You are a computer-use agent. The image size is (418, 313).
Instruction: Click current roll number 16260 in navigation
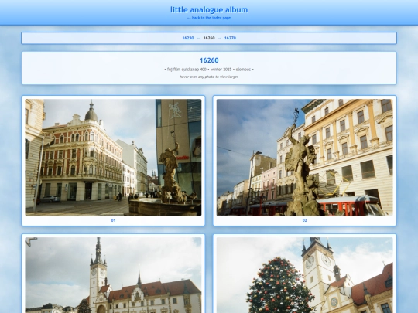(x=209, y=38)
